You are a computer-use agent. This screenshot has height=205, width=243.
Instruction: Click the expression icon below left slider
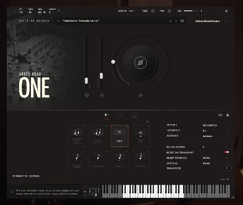tap(87, 95)
